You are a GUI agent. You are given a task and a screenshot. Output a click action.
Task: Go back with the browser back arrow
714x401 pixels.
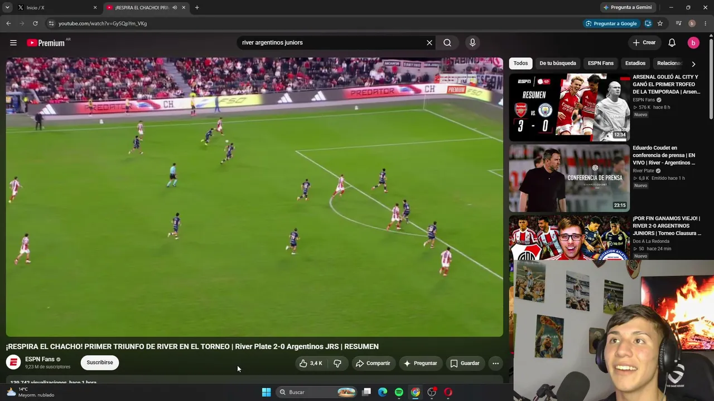(x=8, y=23)
